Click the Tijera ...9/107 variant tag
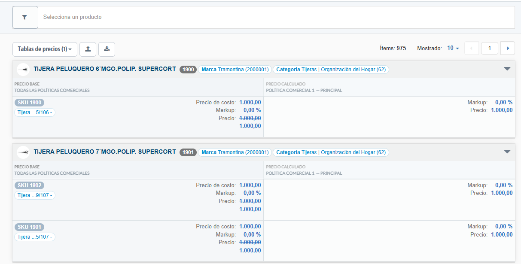The height and width of the screenshot is (264, 521). click(35, 195)
